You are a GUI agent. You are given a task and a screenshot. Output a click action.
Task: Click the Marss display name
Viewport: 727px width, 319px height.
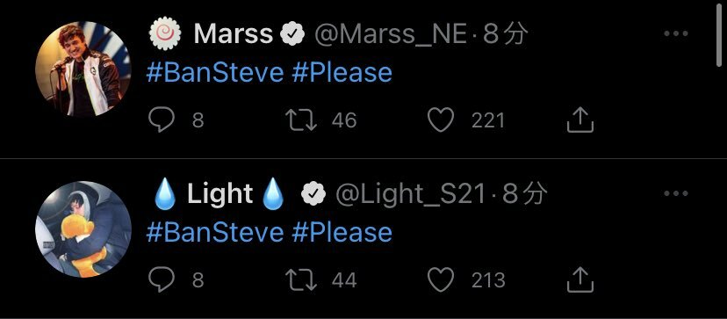point(234,34)
